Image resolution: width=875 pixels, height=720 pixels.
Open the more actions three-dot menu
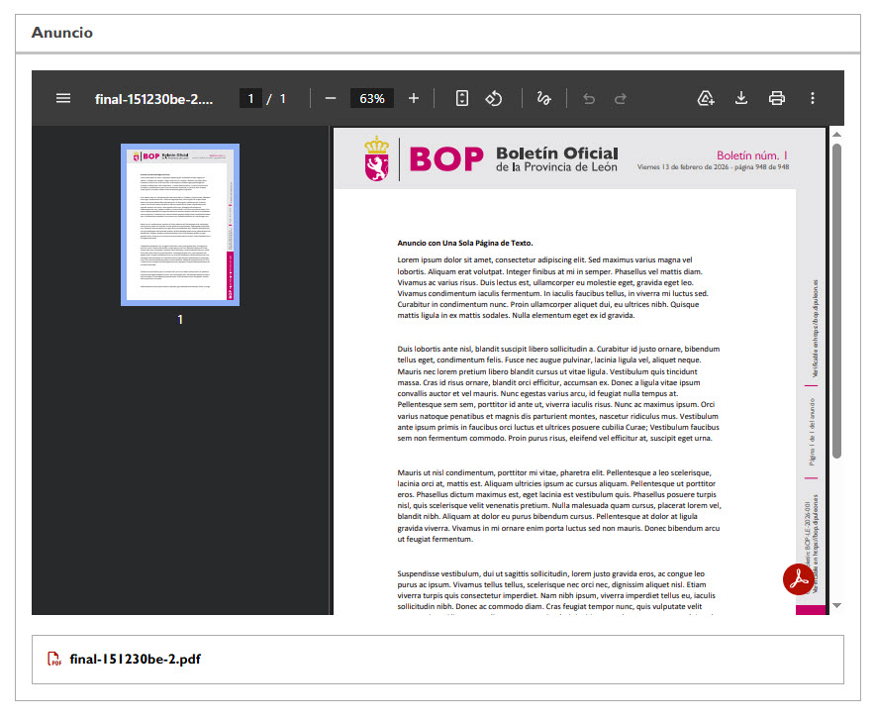point(813,98)
